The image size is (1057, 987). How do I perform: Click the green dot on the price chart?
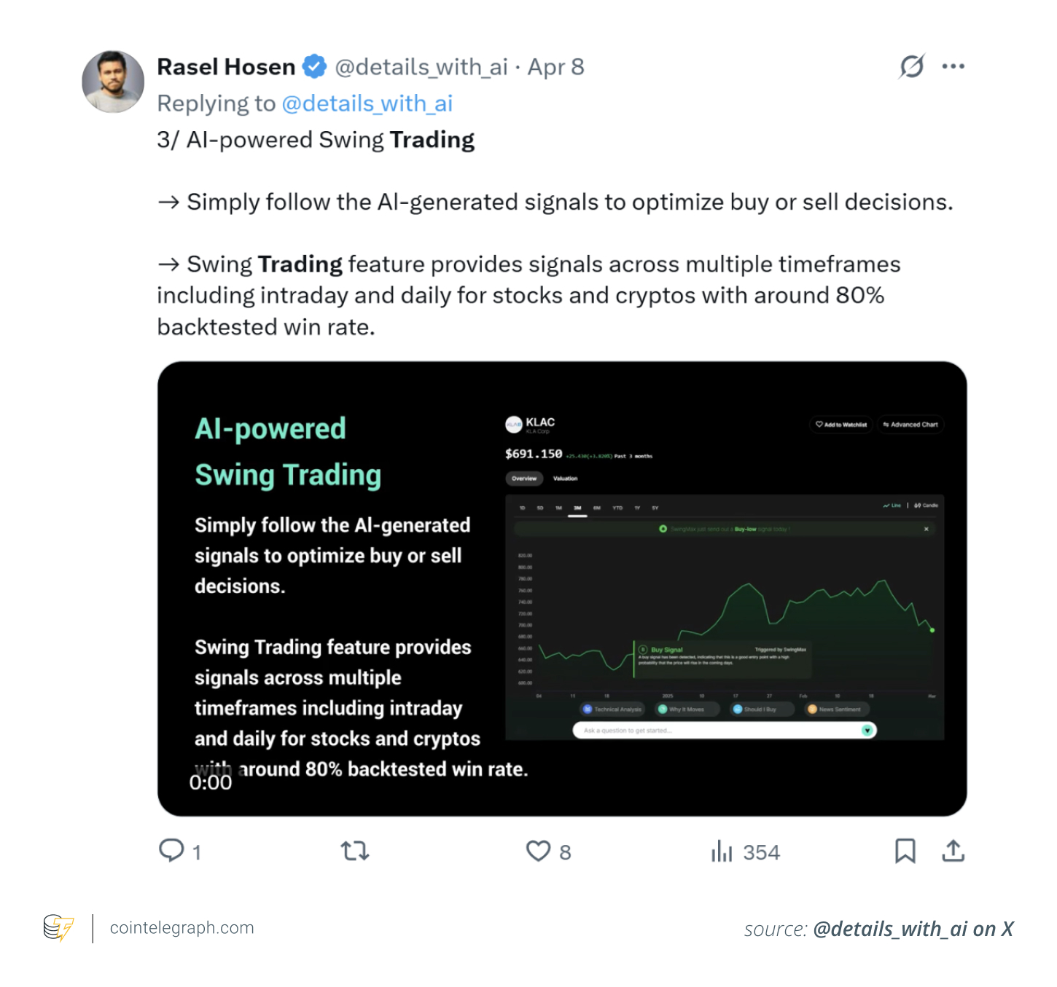point(932,630)
